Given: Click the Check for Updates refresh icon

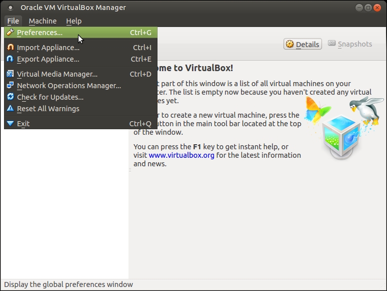Looking at the screenshot, I should [10, 97].
